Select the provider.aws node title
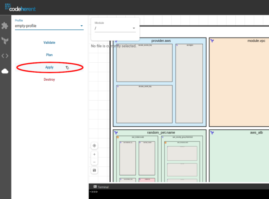The height and width of the screenshot is (199, 269). [x=161, y=41]
